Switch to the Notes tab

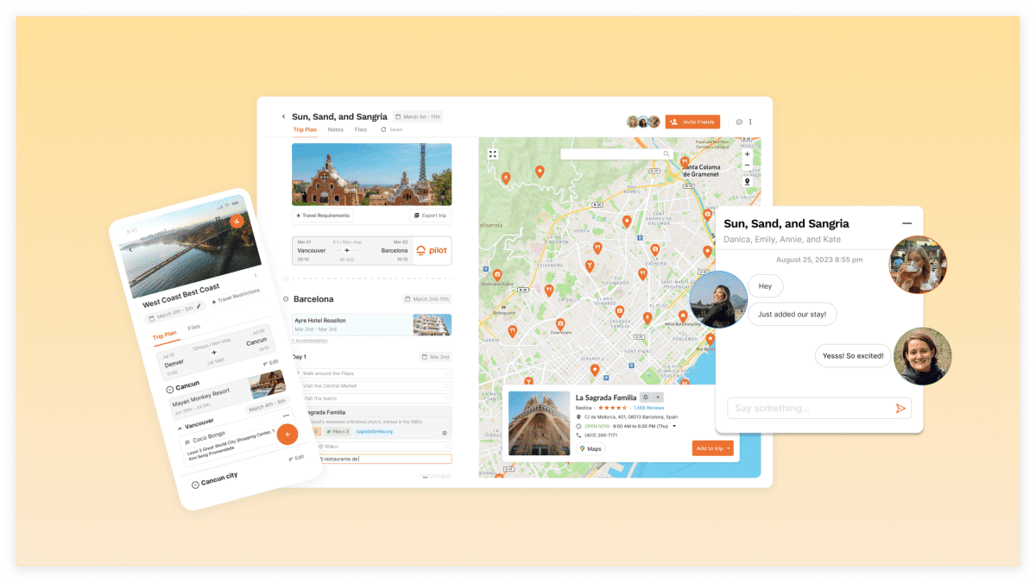pyautogui.click(x=335, y=130)
